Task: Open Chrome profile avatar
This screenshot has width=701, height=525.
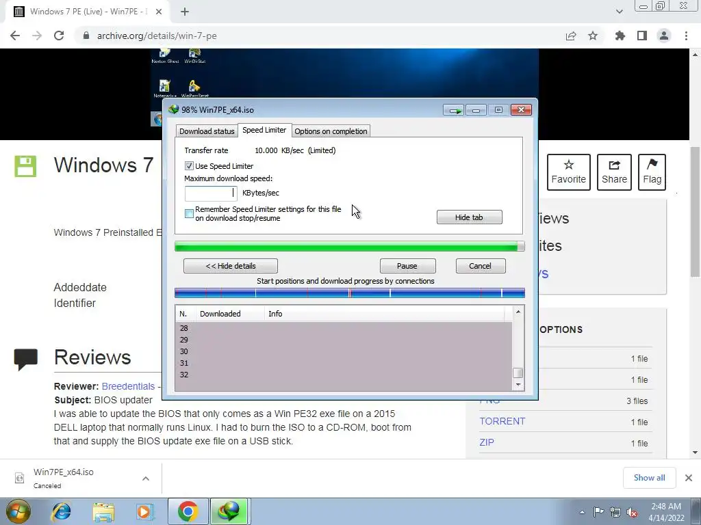Action: (664, 36)
